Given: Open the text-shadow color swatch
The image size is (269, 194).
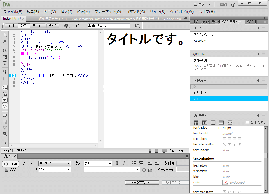Looking at the screenshot, I should tap(225, 183).
